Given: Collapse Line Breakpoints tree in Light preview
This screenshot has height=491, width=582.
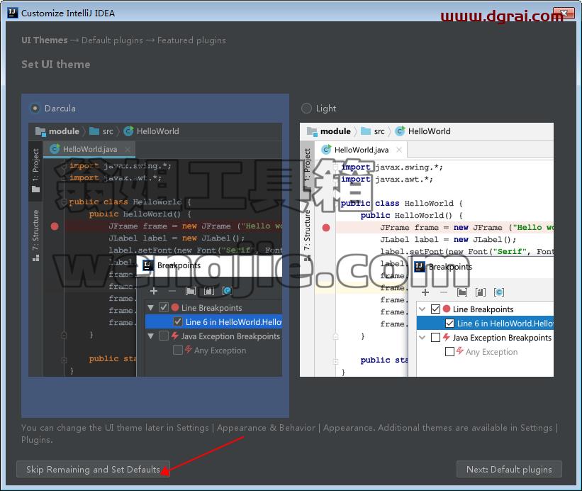Looking at the screenshot, I should 422,309.
